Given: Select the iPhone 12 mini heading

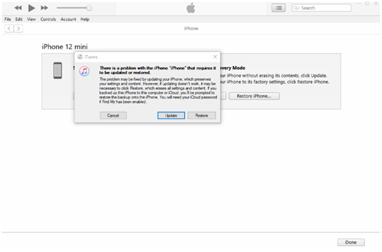Looking at the screenshot, I should (65, 47).
